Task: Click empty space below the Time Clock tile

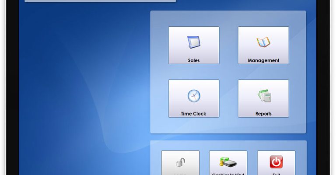Action: (x=193, y=125)
